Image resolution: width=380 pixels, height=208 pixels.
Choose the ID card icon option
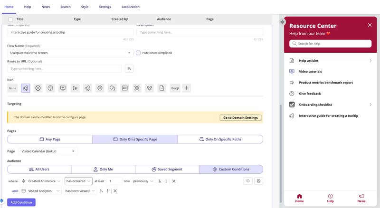[x=125, y=88]
